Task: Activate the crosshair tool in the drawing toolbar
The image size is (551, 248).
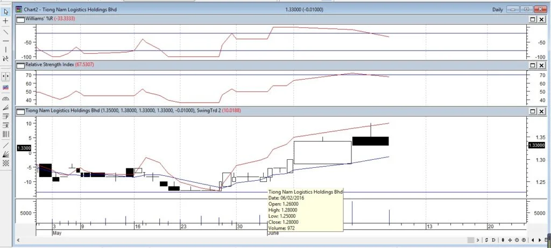Action: pos(5,21)
